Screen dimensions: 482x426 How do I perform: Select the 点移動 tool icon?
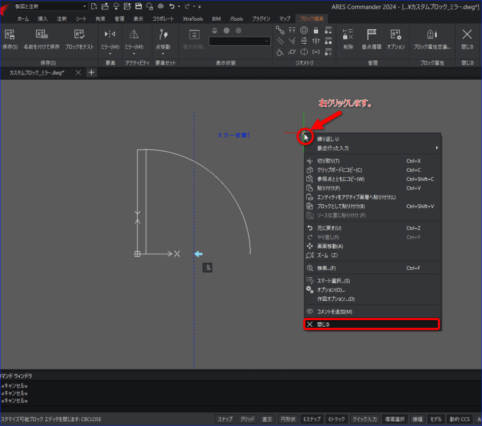(163, 35)
